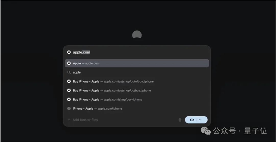Open the iPhone - Apple apple.com/iphone suggestion
Image resolution: width=276 pixels, height=142 pixels.
[x=137, y=108]
